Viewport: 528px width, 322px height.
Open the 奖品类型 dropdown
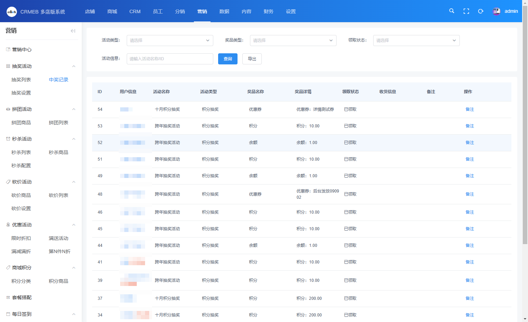pos(293,41)
